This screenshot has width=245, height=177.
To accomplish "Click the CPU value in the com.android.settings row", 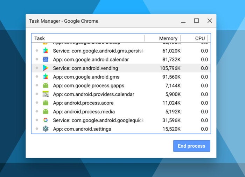I will pyautogui.click(x=204, y=129).
